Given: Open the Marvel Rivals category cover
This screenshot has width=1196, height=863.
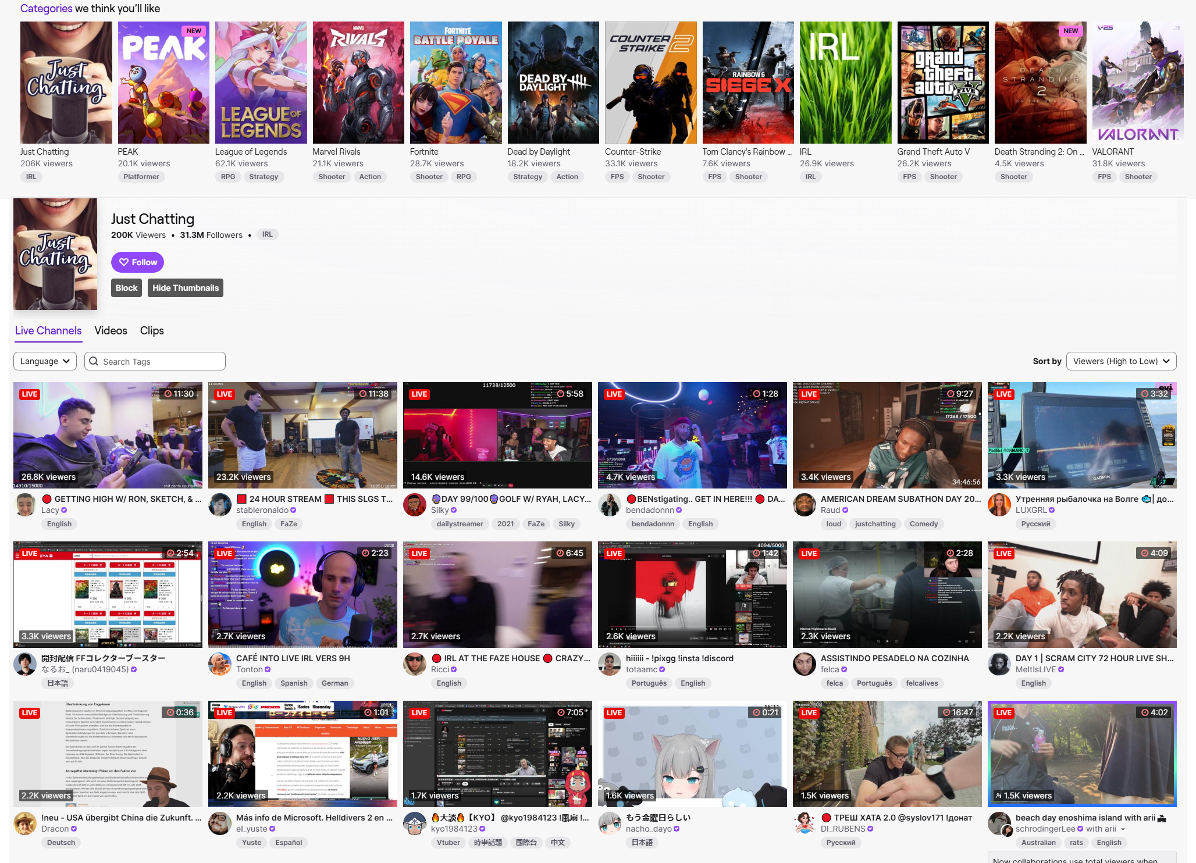Looking at the screenshot, I should point(358,83).
